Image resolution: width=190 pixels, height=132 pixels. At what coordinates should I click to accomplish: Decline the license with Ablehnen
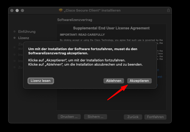click(113, 81)
